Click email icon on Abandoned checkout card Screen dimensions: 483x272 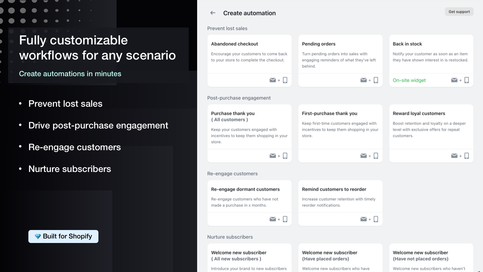pyautogui.click(x=273, y=80)
